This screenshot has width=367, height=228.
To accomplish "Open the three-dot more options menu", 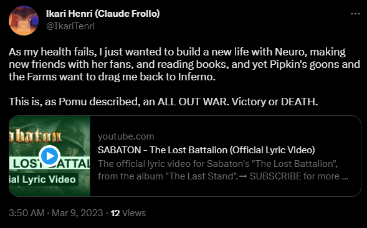I will [x=355, y=14].
